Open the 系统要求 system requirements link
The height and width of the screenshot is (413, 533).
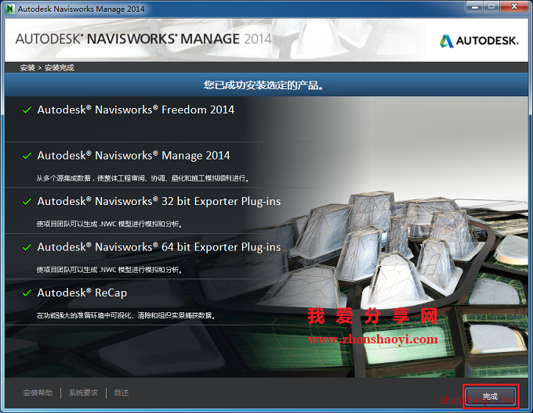coord(83,393)
